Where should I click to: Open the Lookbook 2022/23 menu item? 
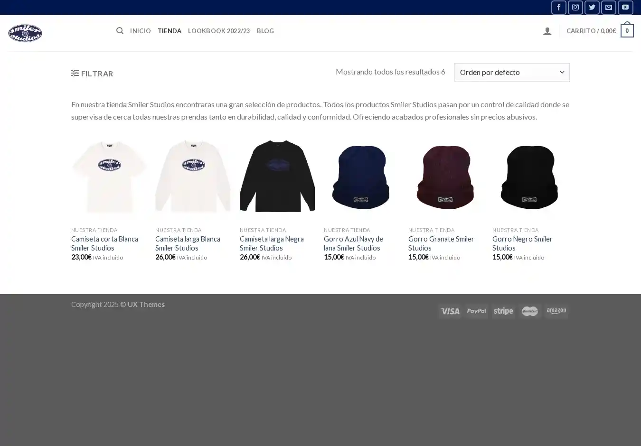pyautogui.click(x=218, y=31)
